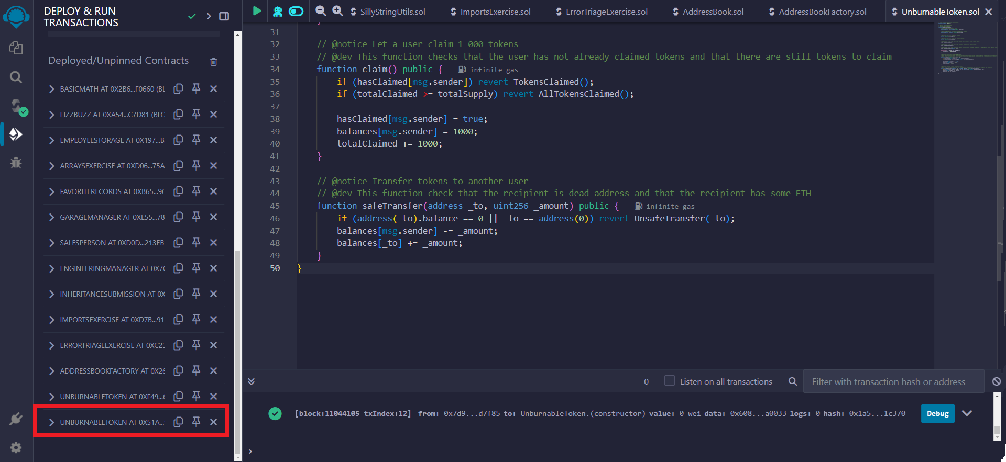Switch to SillyStringUtils.sol tab
Viewport: 1006px width, 462px height.
click(387, 12)
